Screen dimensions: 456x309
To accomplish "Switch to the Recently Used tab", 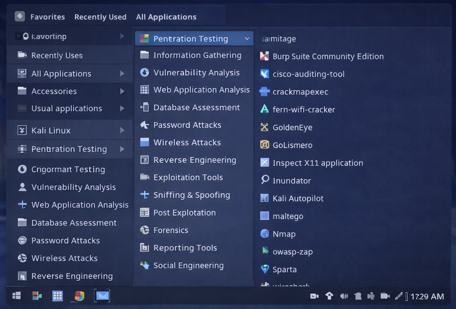I will [100, 17].
